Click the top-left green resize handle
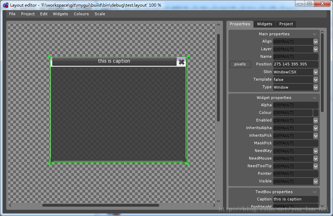The image size is (333, 216). 49,56
